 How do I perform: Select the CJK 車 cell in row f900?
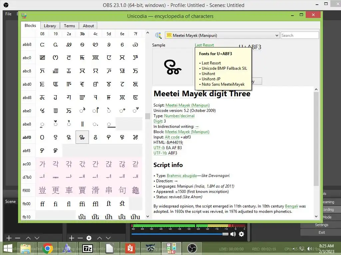click(x=69, y=190)
